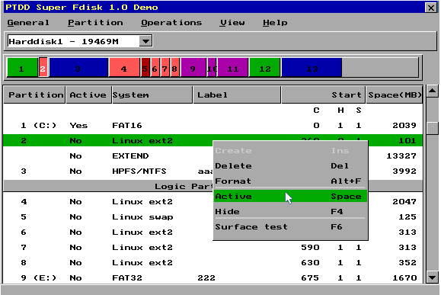Screen dimensions: 441x295
Task: Select red partition block 4 in disk map
Action: coord(124,67)
